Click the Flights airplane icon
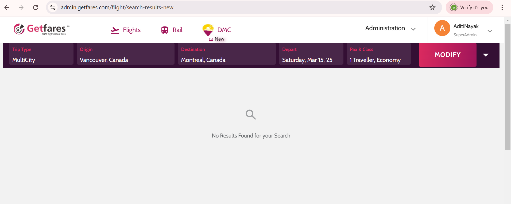Image resolution: width=511 pixels, height=204 pixels. [x=115, y=30]
